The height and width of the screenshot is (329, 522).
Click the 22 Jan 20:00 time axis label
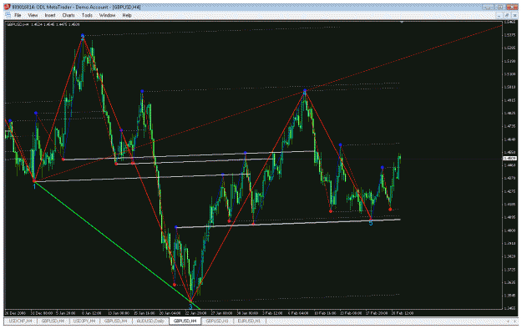pos(196,313)
